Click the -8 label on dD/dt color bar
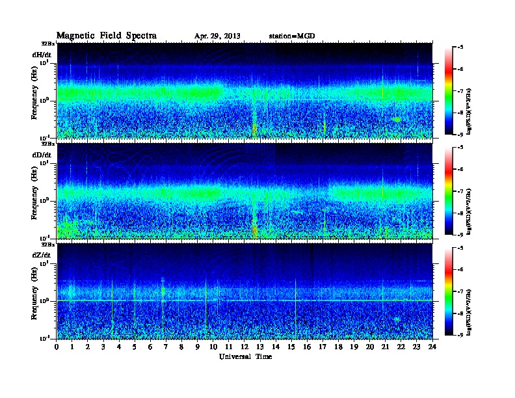 461,213
